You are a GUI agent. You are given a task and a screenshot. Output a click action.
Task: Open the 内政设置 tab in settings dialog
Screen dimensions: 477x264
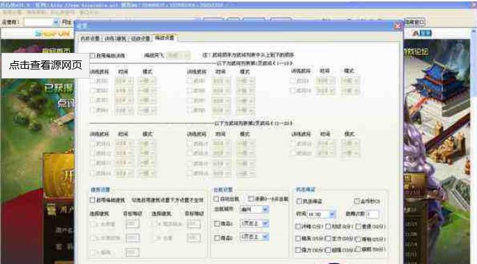[x=90, y=38]
